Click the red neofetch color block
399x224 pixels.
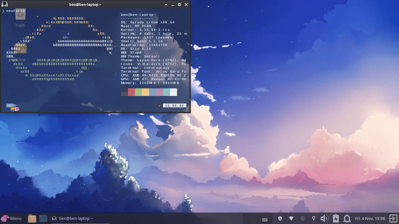[x=131, y=92]
